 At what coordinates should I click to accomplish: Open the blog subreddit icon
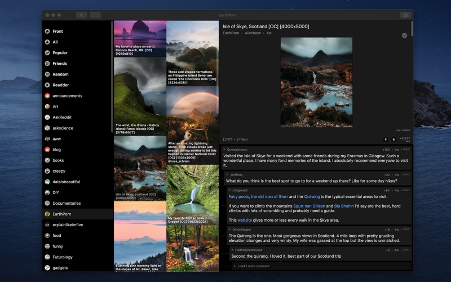47,149
